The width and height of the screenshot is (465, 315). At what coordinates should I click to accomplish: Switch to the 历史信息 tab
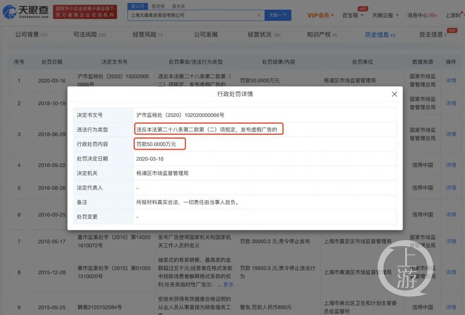(x=380, y=35)
